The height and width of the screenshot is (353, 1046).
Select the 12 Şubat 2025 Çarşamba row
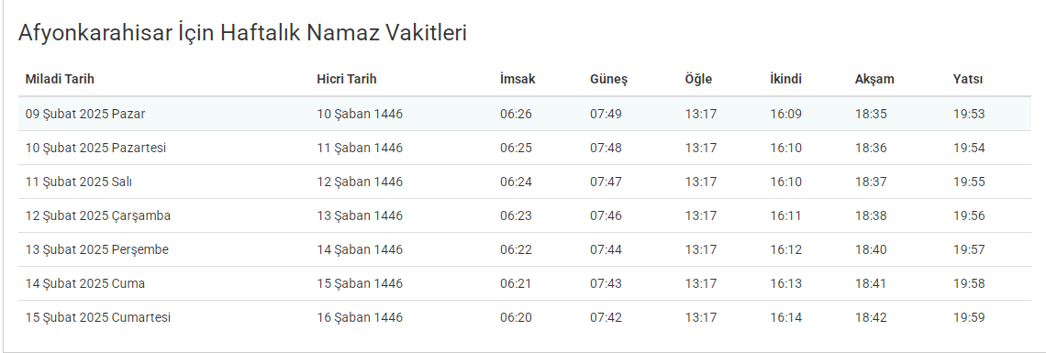pyautogui.click(x=524, y=215)
